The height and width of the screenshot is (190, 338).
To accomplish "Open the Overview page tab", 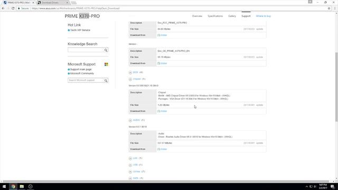I will tap(197, 16).
